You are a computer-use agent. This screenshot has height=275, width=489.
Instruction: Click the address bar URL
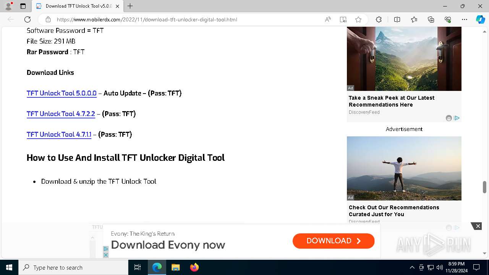click(147, 19)
